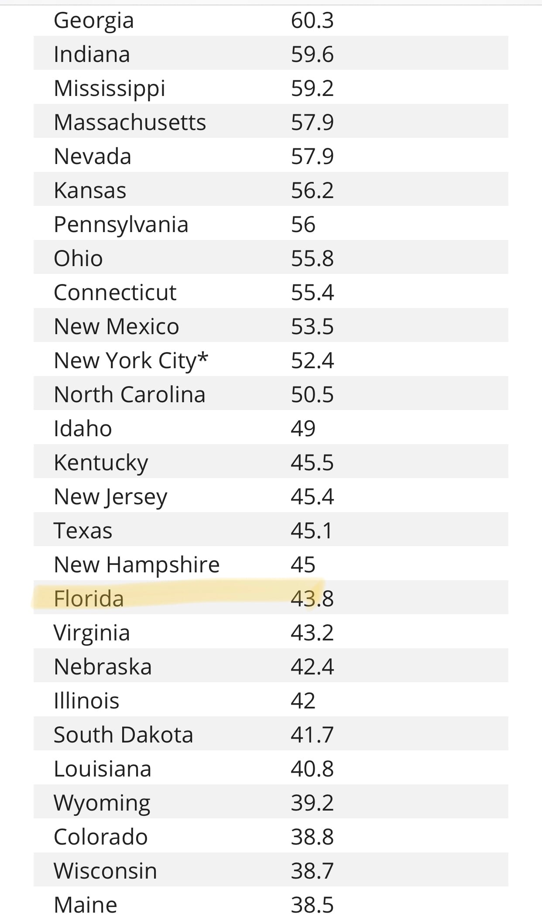Click the Wyoming row label
Image resolution: width=542 pixels, height=917 pixels.
[102, 803]
